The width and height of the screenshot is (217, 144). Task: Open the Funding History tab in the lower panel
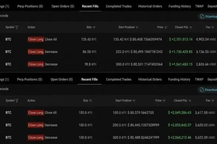(179, 79)
